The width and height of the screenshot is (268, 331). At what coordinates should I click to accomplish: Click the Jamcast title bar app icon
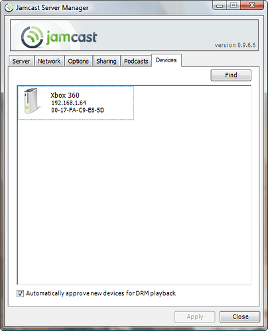coord(9,8)
